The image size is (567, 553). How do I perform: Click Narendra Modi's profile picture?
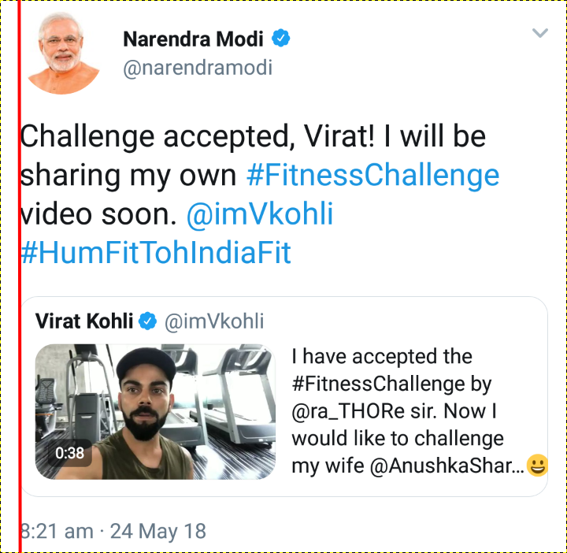[63, 53]
